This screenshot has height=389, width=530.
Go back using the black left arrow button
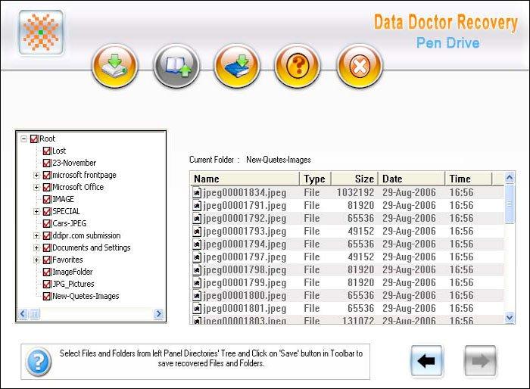(426, 361)
